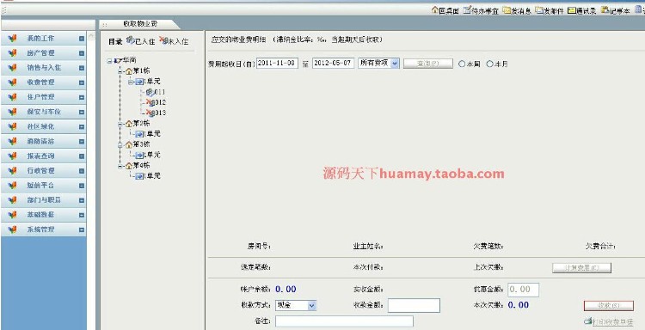Toggle collapse button on 我的工作 row

(82, 39)
